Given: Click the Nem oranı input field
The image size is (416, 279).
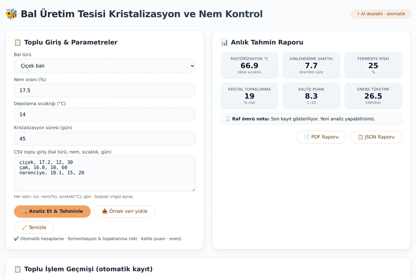Looking at the screenshot, I should click(104, 90).
